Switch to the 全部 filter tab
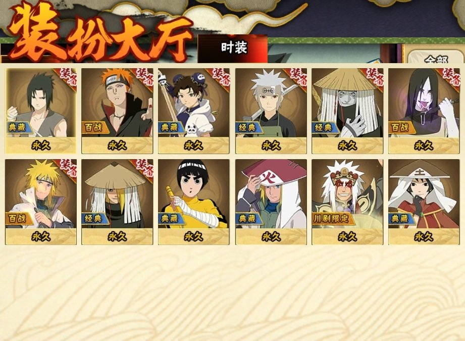 point(436,57)
